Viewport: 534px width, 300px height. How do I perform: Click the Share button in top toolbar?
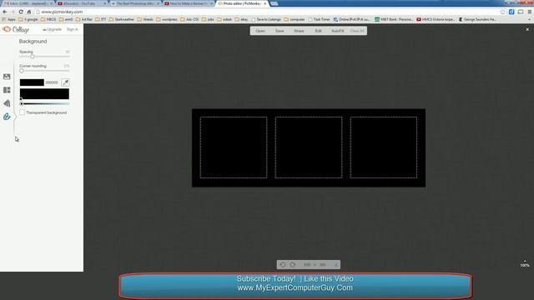coord(299,31)
